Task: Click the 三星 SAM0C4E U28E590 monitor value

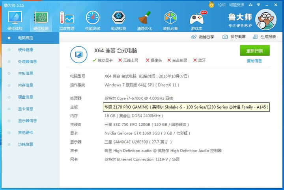Action: click(138, 142)
